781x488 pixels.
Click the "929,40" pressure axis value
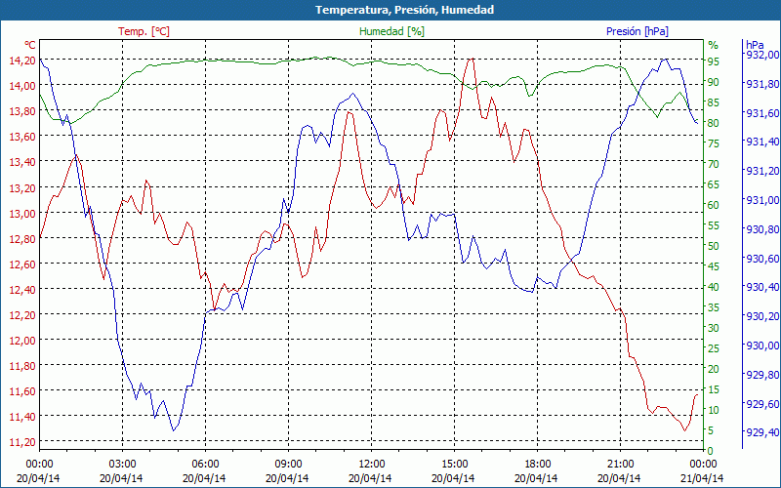click(x=760, y=432)
